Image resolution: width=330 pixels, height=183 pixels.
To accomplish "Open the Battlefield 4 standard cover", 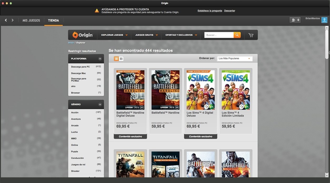I will [x=201, y=164].
